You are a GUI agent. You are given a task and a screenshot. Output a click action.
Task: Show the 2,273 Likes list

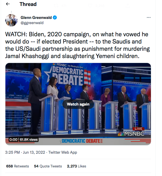pyautogui.click(x=77, y=166)
